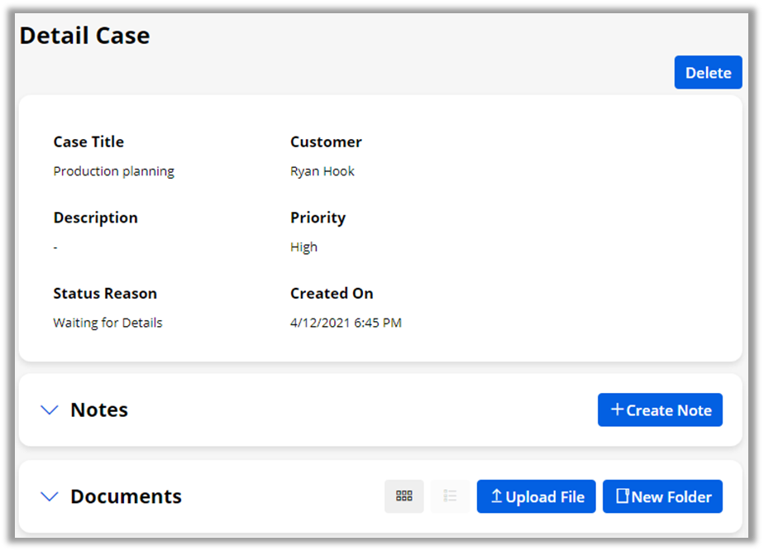Switch documents to list view

(x=450, y=496)
